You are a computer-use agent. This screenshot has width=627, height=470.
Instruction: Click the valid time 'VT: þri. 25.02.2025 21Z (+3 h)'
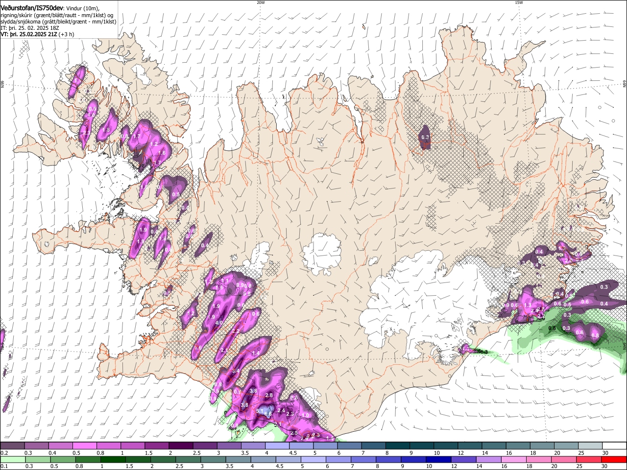[37, 34]
